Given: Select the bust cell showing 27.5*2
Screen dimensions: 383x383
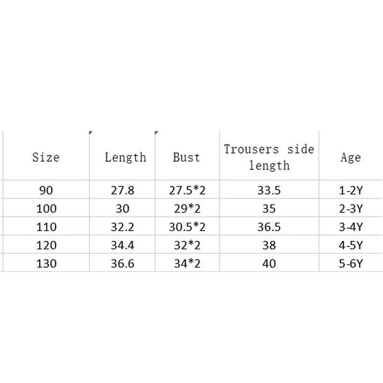Looking at the screenshot, I should 187,190.
